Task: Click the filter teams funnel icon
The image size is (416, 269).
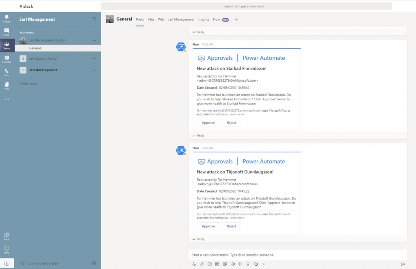Action: tap(94, 19)
